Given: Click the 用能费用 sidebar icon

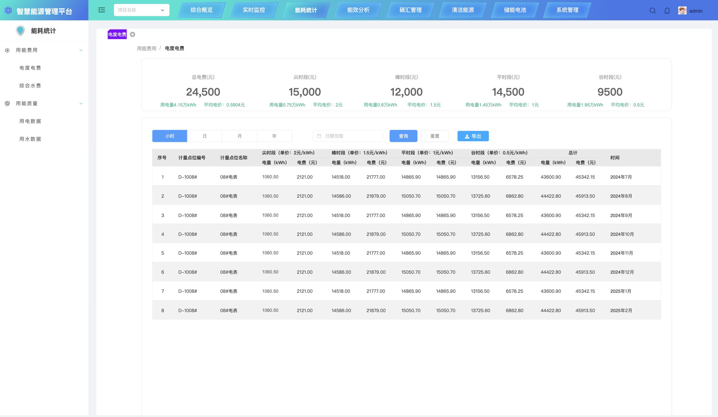Looking at the screenshot, I should click(x=7, y=50).
